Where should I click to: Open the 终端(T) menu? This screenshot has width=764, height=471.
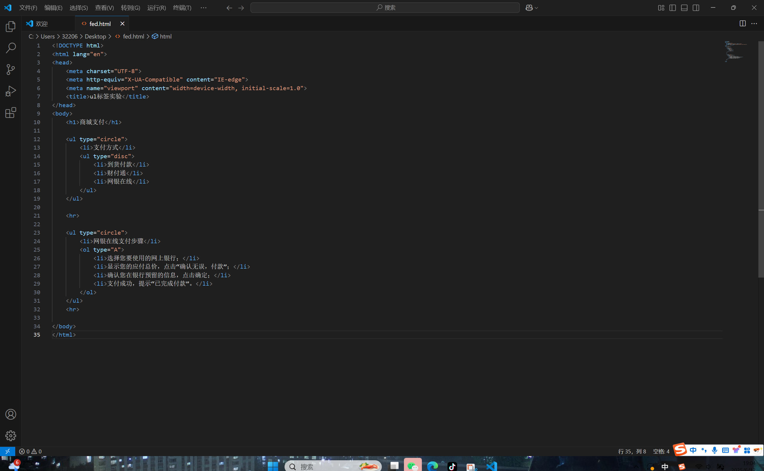[182, 8]
